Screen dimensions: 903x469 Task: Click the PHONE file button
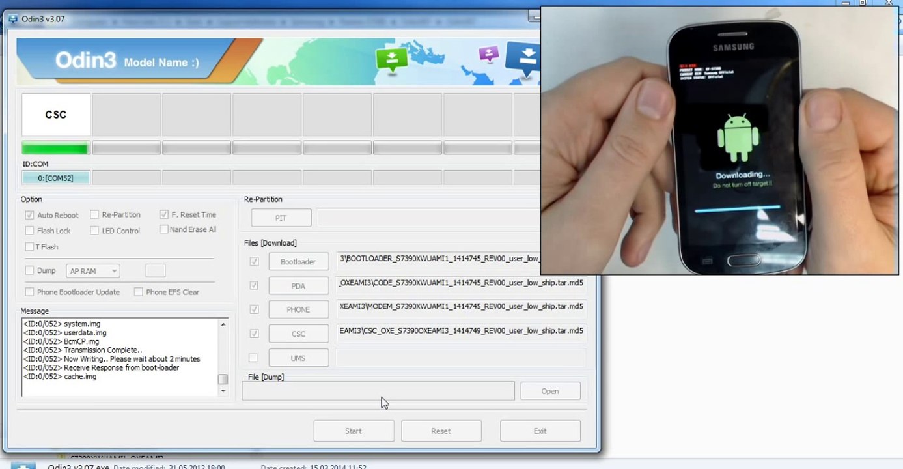point(298,310)
